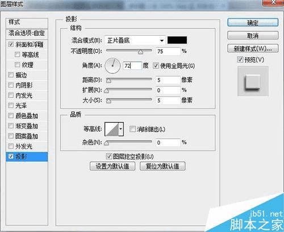
Task: Click the 扩展 value input field
Action: pos(168,90)
